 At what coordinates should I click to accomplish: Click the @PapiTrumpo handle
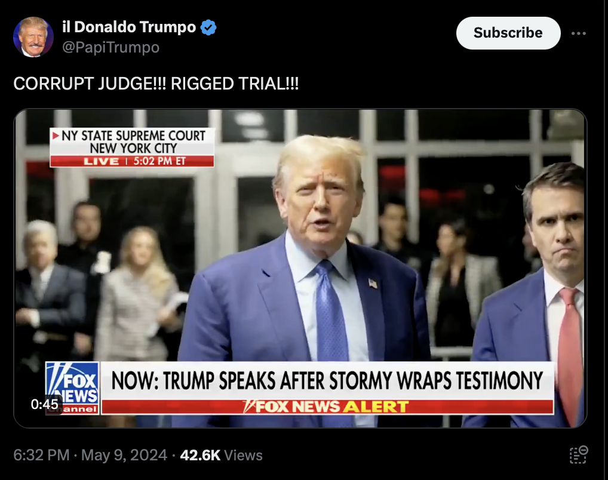[111, 47]
